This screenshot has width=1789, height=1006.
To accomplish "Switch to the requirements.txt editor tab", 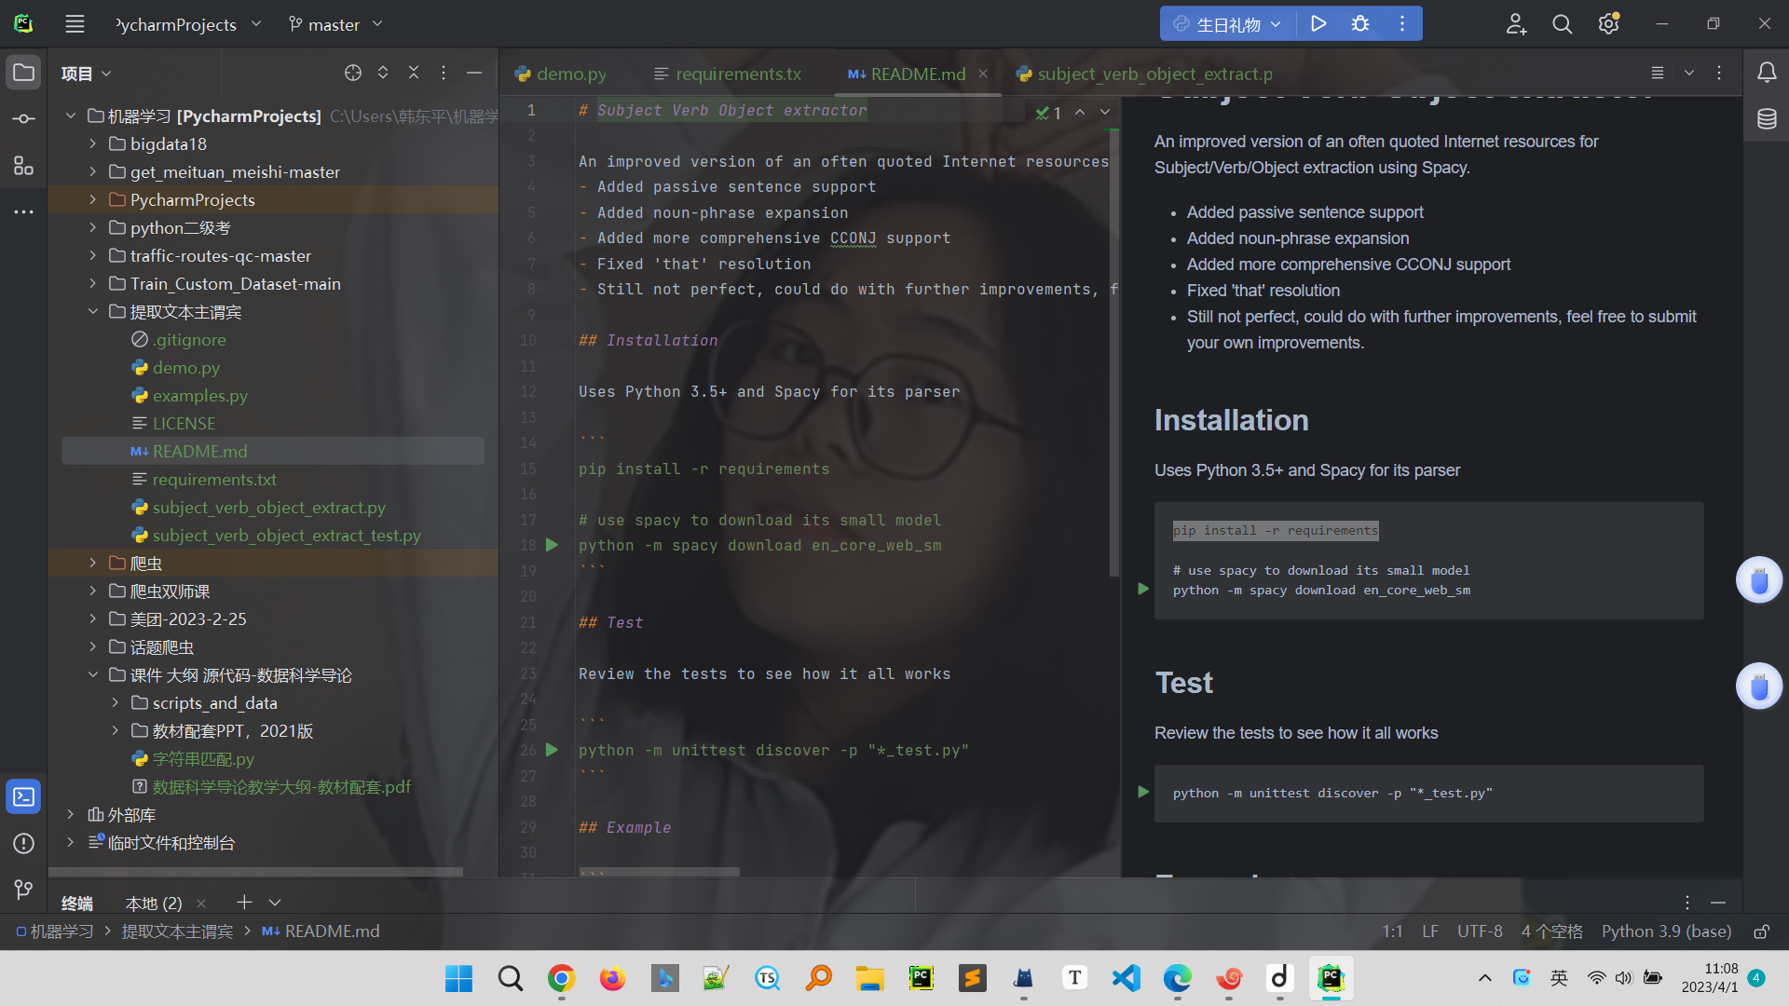I will 738,74.
